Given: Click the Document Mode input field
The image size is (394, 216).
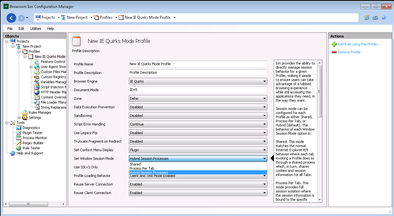Looking at the screenshot, I should (198, 90).
